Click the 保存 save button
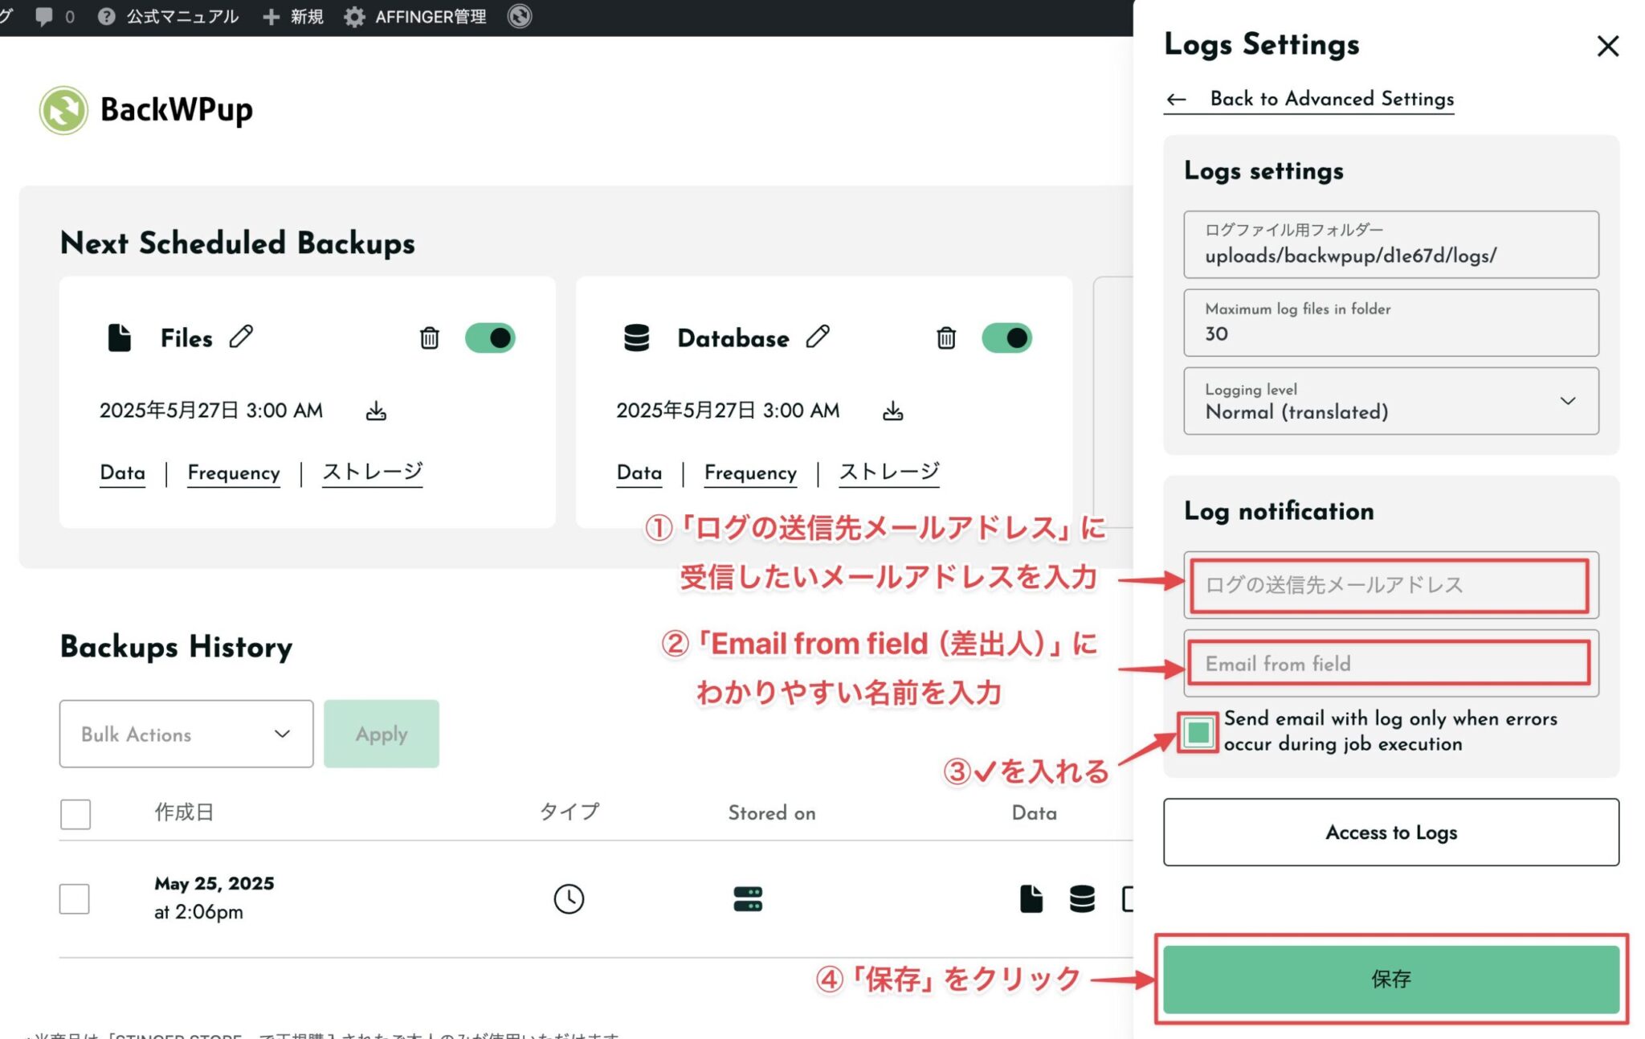 [x=1392, y=980]
